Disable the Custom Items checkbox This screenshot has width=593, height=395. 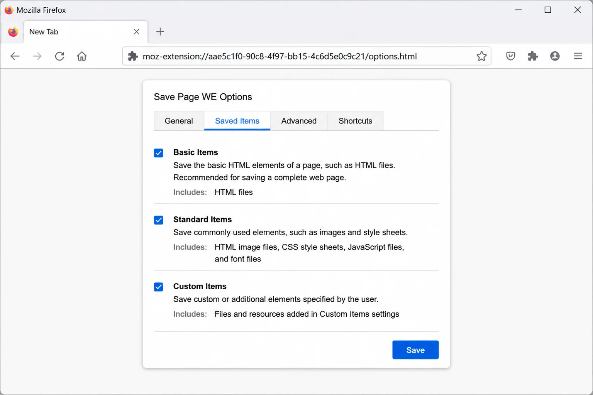pyautogui.click(x=159, y=287)
